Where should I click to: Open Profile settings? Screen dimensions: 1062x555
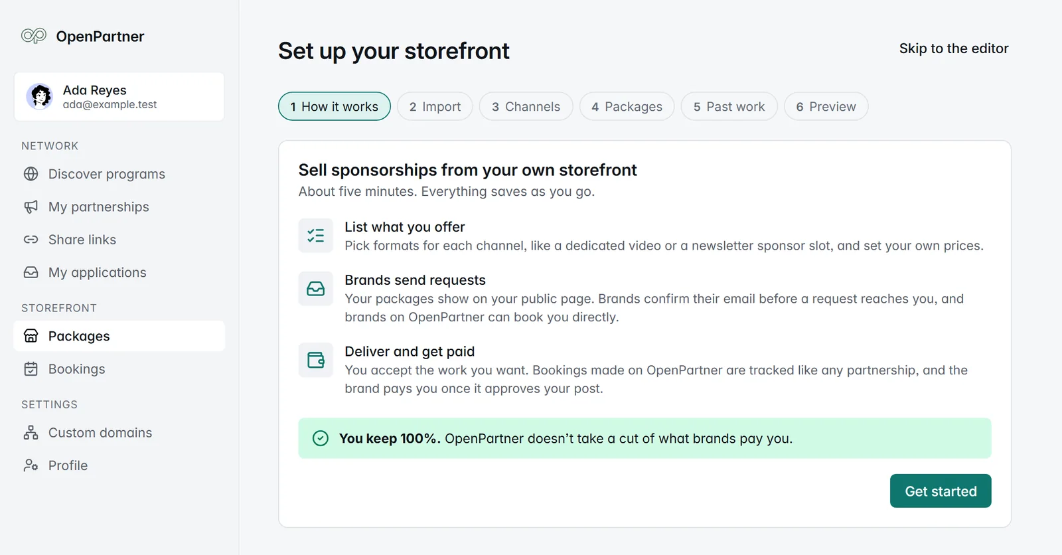click(119, 465)
